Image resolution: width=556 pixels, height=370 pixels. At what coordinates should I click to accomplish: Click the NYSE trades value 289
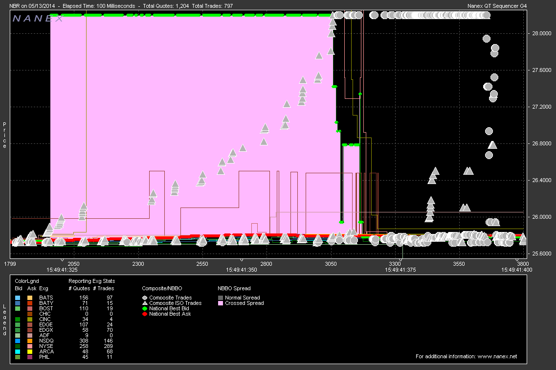[108, 346]
